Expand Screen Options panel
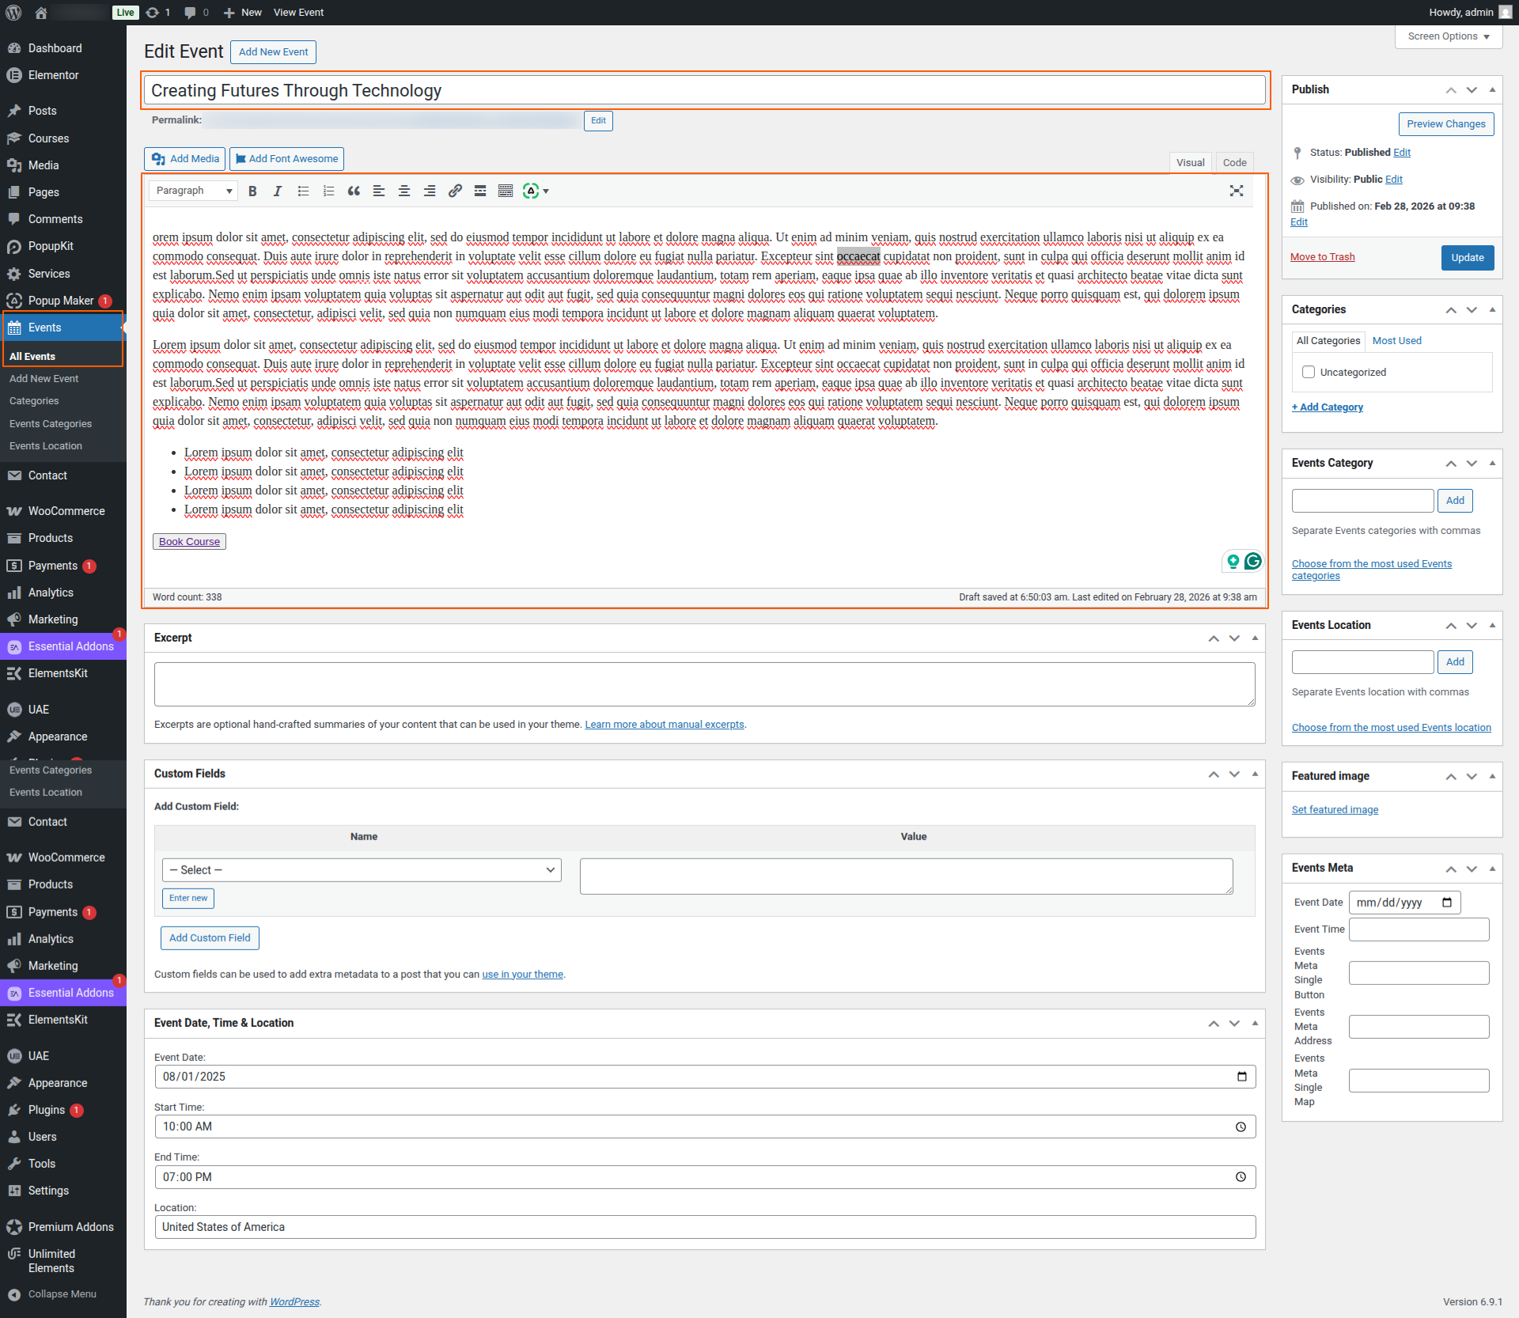This screenshot has height=1318, width=1519. (x=1448, y=36)
